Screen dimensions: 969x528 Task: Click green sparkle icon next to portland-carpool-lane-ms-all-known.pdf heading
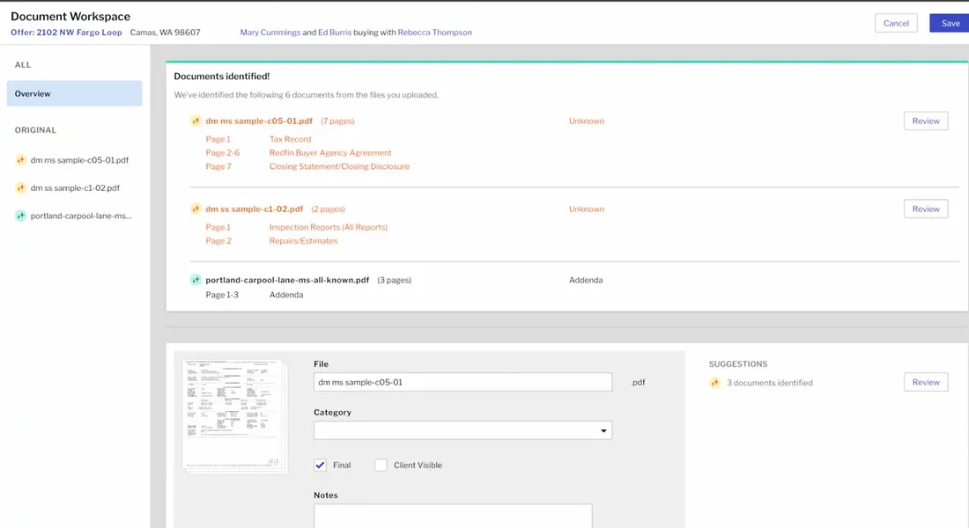(x=196, y=280)
